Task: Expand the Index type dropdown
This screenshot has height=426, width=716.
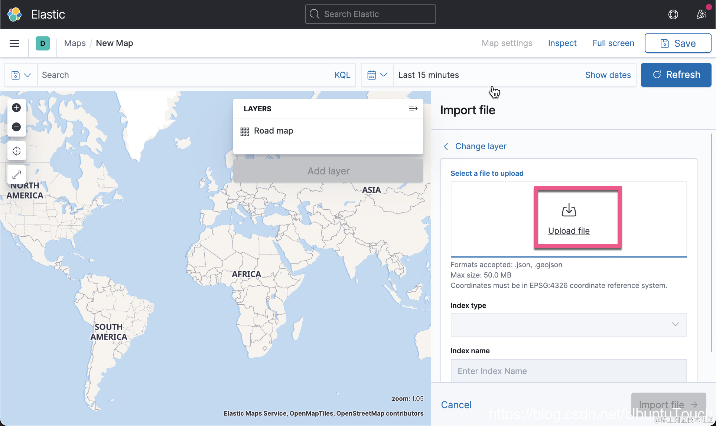Action: click(568, 325)
